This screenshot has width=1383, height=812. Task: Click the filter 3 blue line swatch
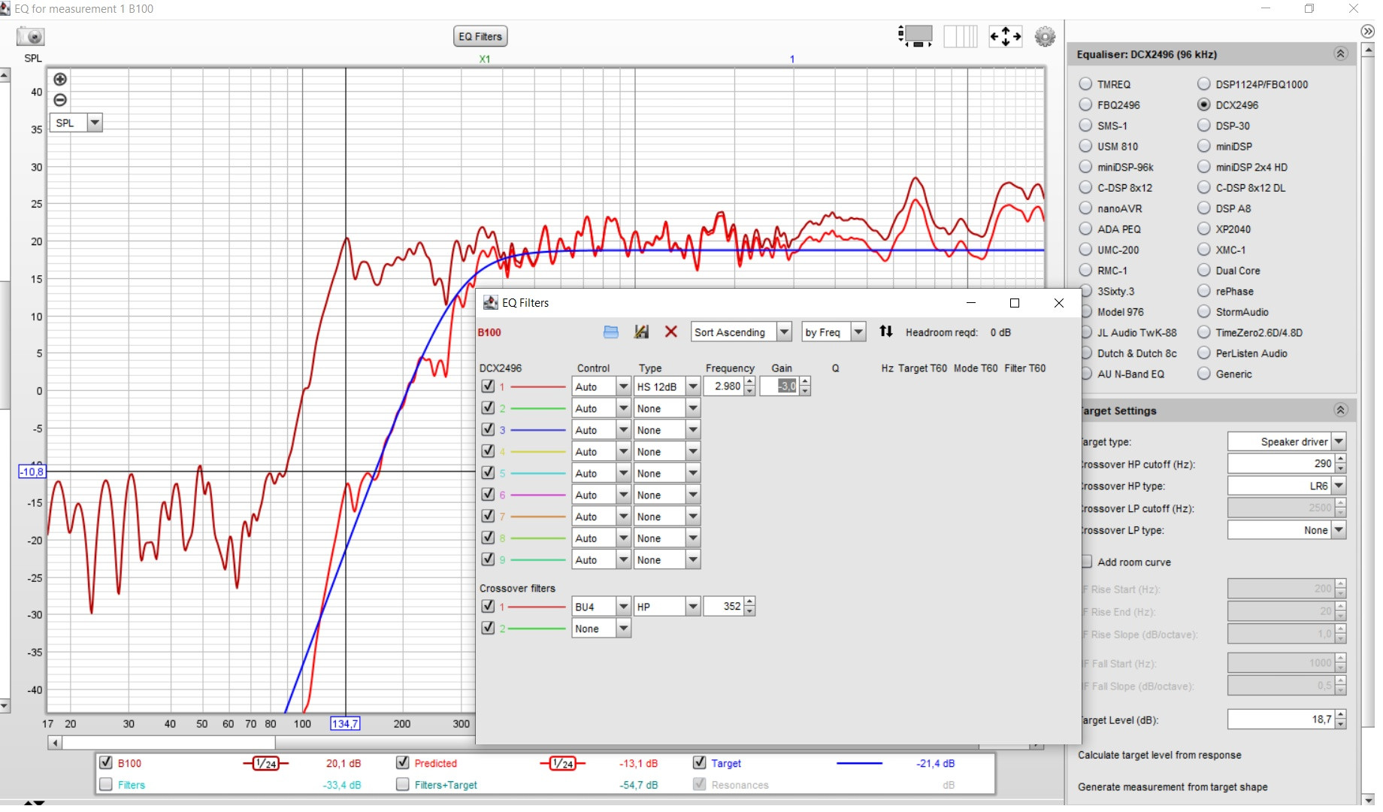click(x=537, y=430)
